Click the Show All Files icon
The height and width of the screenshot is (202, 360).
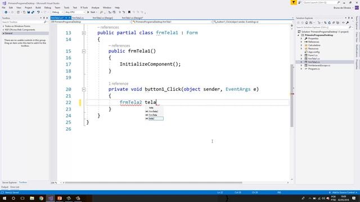click(337, 22)
